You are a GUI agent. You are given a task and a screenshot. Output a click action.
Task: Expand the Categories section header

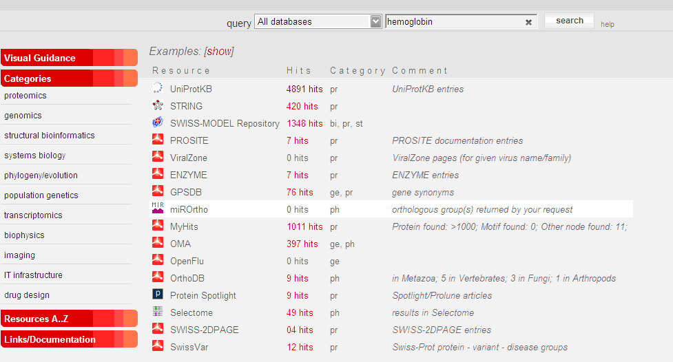coord(69,78)
